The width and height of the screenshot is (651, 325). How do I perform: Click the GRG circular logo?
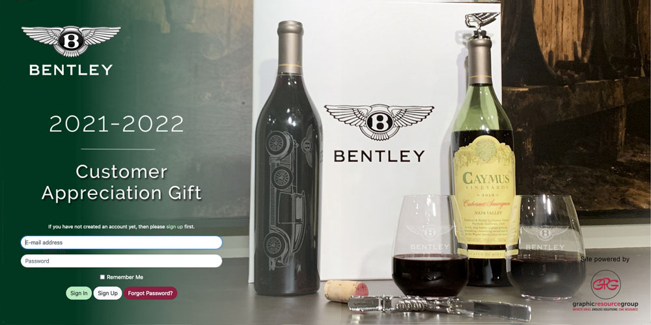point(605,285)
